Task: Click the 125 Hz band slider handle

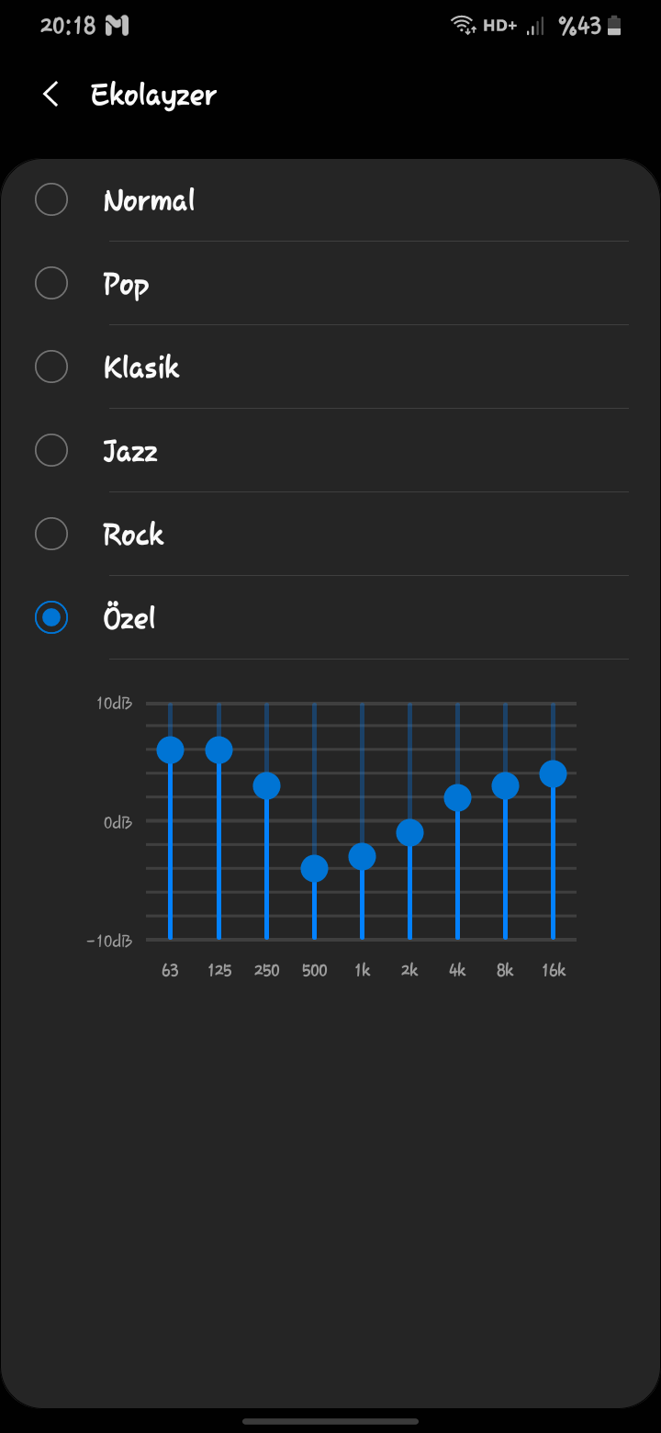Action: pos(218,750)
